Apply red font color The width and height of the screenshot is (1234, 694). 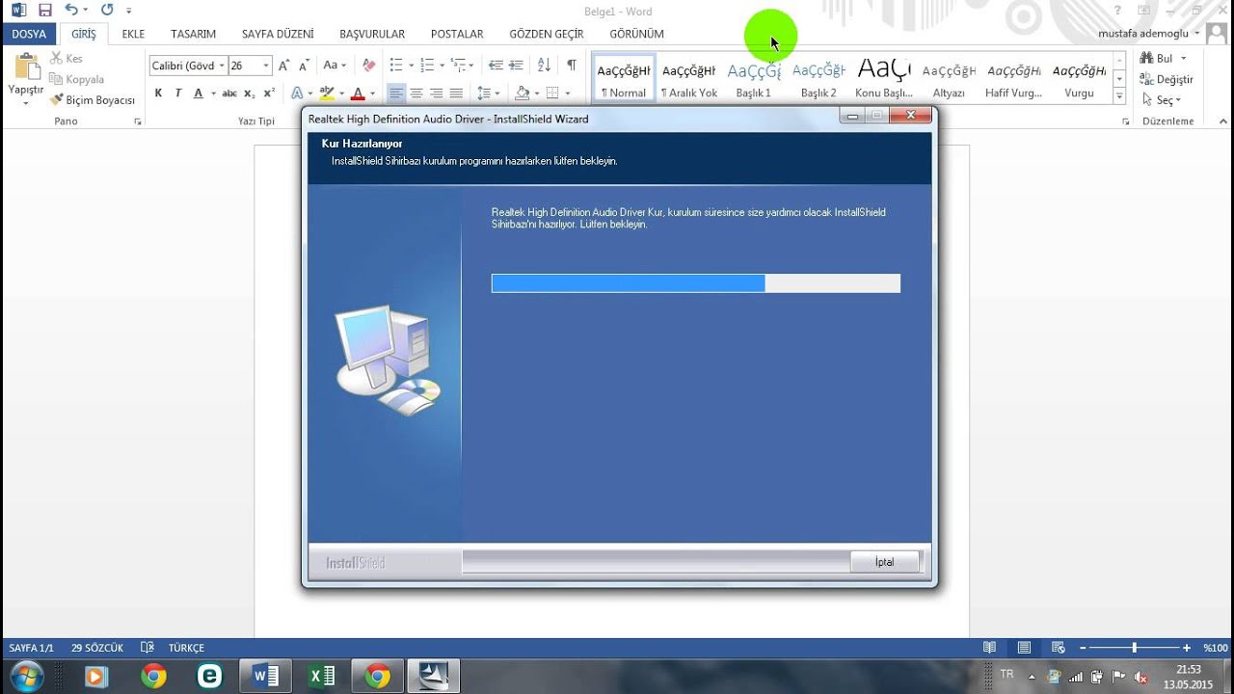point(358,93)
